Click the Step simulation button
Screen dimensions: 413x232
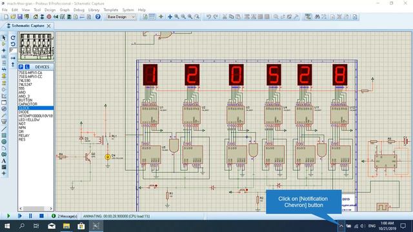coord(20,216)
